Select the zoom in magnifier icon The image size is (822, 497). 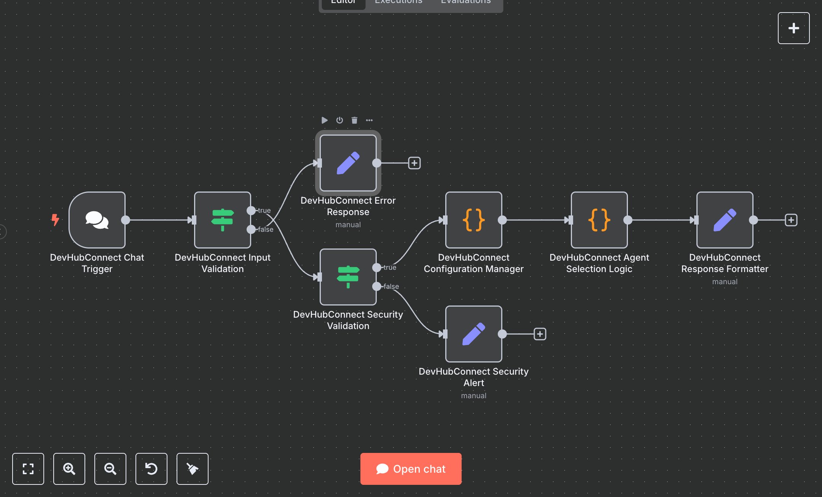click(69, 469)
